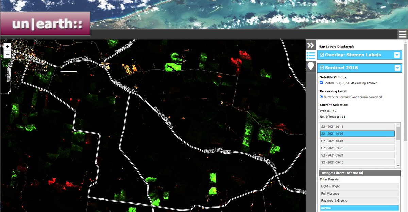The image size is (408, 212).
Task: Zoom out of the map with minus icon
Action: click(7, 54)
